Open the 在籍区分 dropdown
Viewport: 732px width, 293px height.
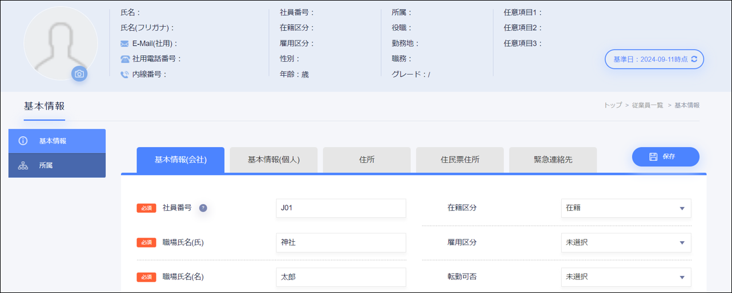click(626, 208)
